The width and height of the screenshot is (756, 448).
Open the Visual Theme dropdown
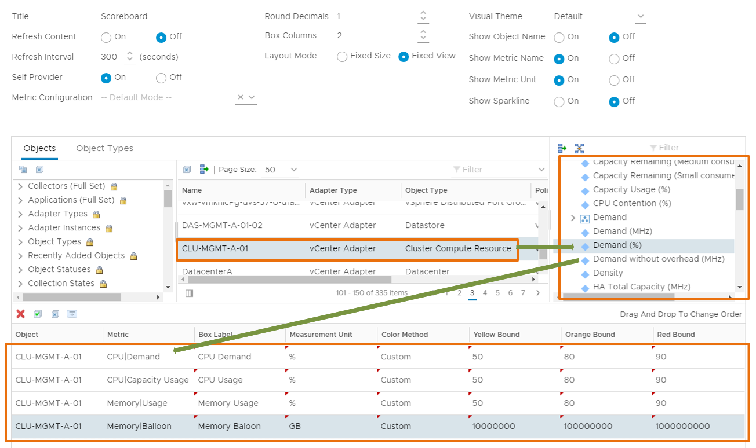click(x=640, y=16)
